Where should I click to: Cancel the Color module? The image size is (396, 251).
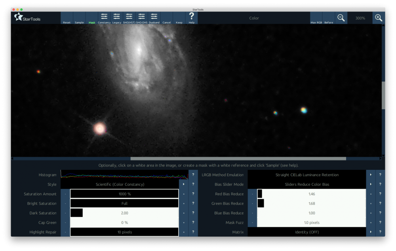(x=167, y=18)
